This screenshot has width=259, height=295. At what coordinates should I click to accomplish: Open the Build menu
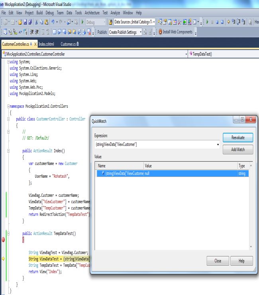tap(39, 13)
